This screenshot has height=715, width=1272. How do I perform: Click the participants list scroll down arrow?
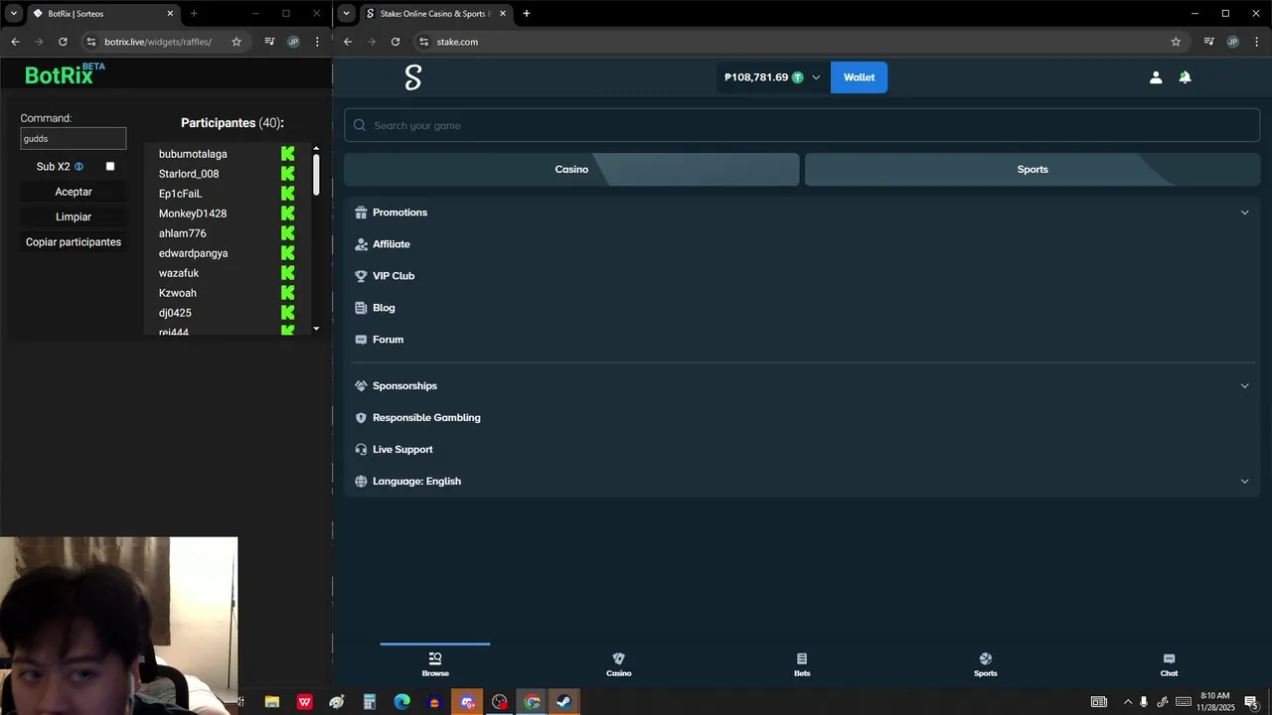click(316, 329)
